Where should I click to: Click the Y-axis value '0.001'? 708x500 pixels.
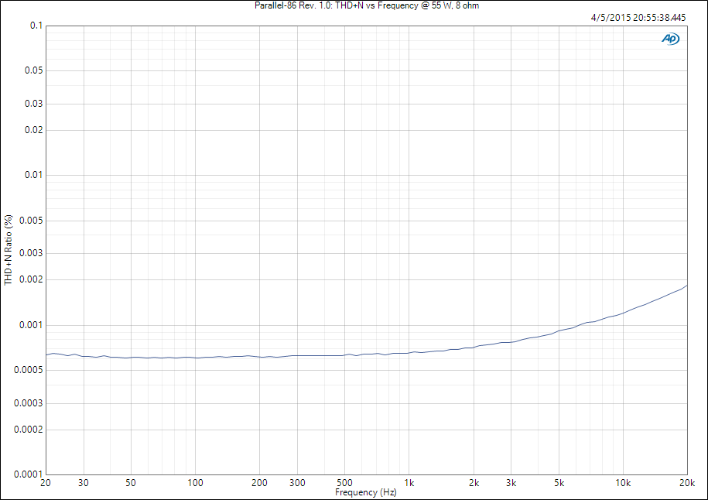[31, 325]
